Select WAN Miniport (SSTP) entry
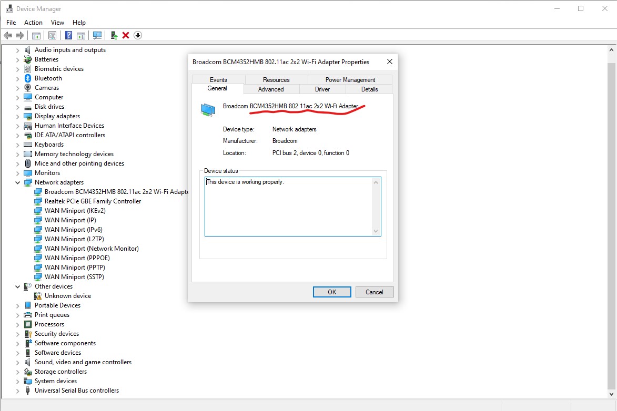Screen dimensions: 617x411 coord(74,277)
